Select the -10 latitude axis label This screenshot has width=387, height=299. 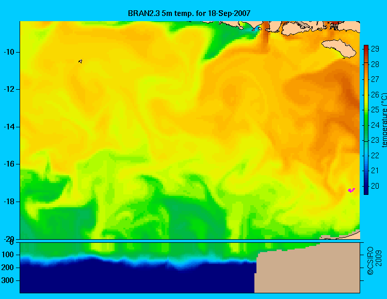pos(9,52)
